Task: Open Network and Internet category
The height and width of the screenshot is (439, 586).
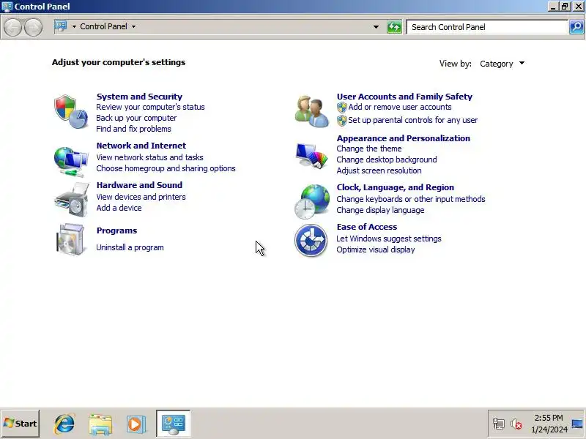Action: [141, 146]
